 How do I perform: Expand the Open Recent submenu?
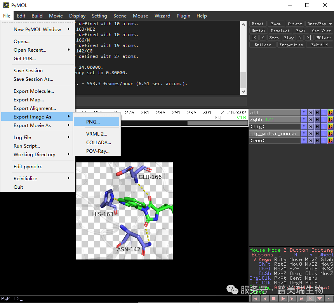pyautogui.click(x=38, y=50)
